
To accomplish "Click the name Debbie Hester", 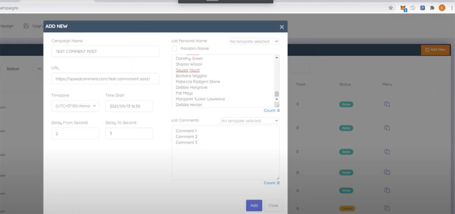I will pyautogui.click(x=189, y=105).
